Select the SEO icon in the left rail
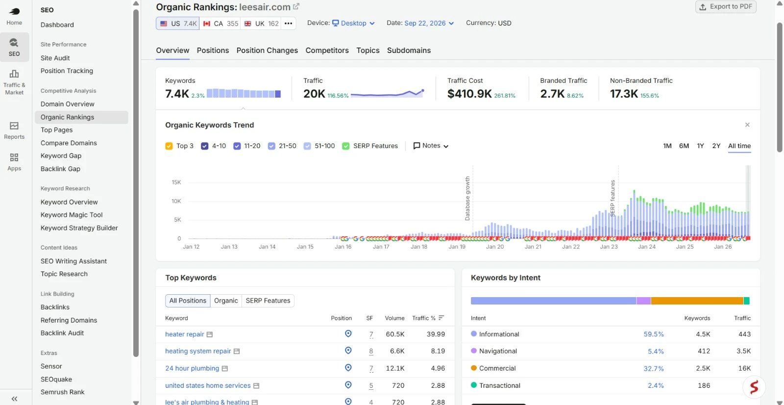Screen dimensions: 784x405 point(14,47)
